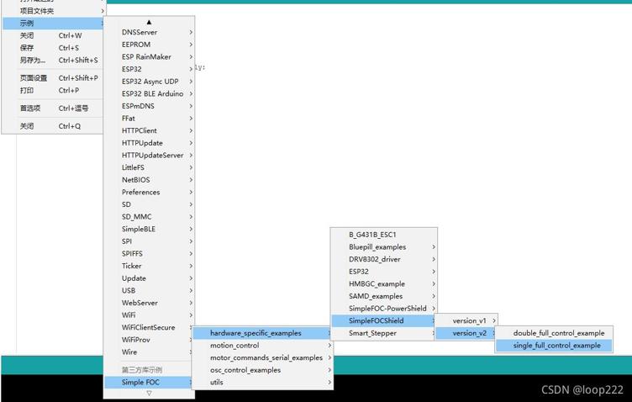Viewport: 632px width, 402px height.
Task: Open Bluepill_examples submenu
Action: (384, 246)
